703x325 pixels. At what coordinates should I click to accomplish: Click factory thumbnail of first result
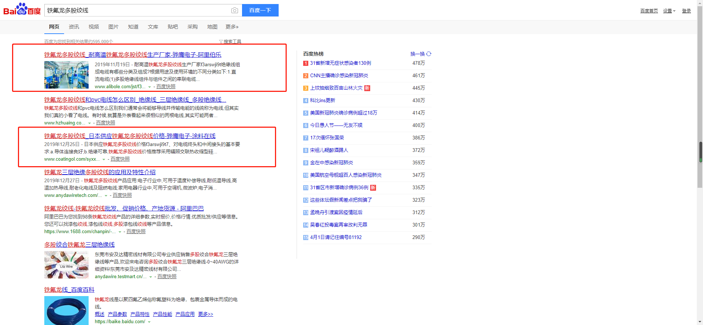[x=66, y=75]
